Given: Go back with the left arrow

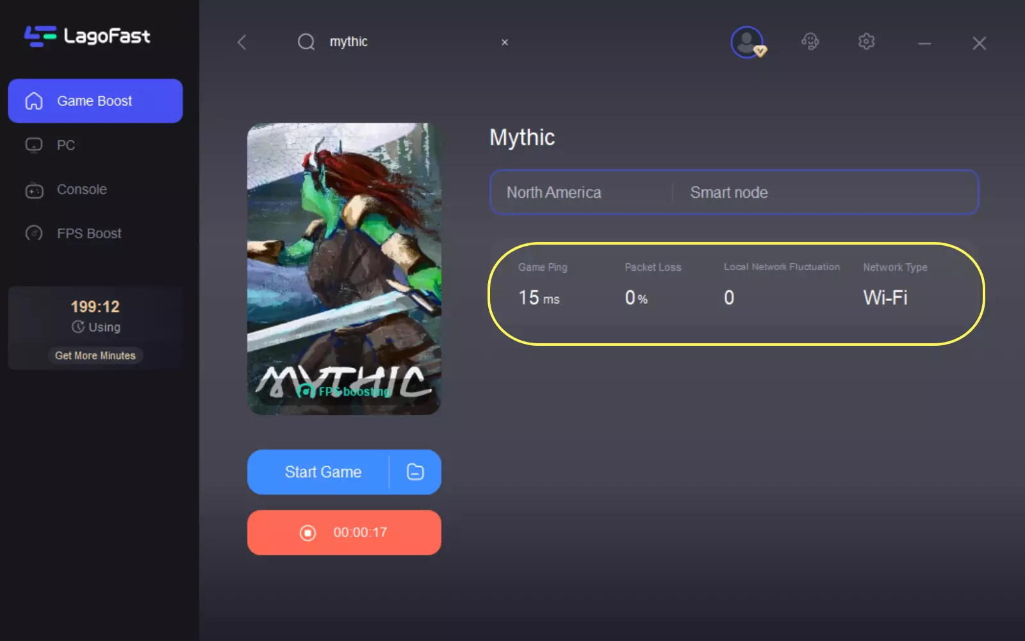Looking at the screenshot, I should pyautogui.click(x=242, y=42).
